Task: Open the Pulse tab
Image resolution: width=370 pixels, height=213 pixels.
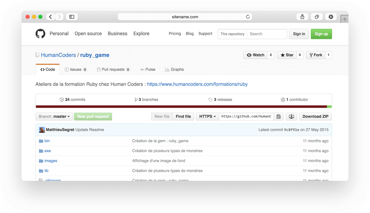Action: (x=148, y=69)
